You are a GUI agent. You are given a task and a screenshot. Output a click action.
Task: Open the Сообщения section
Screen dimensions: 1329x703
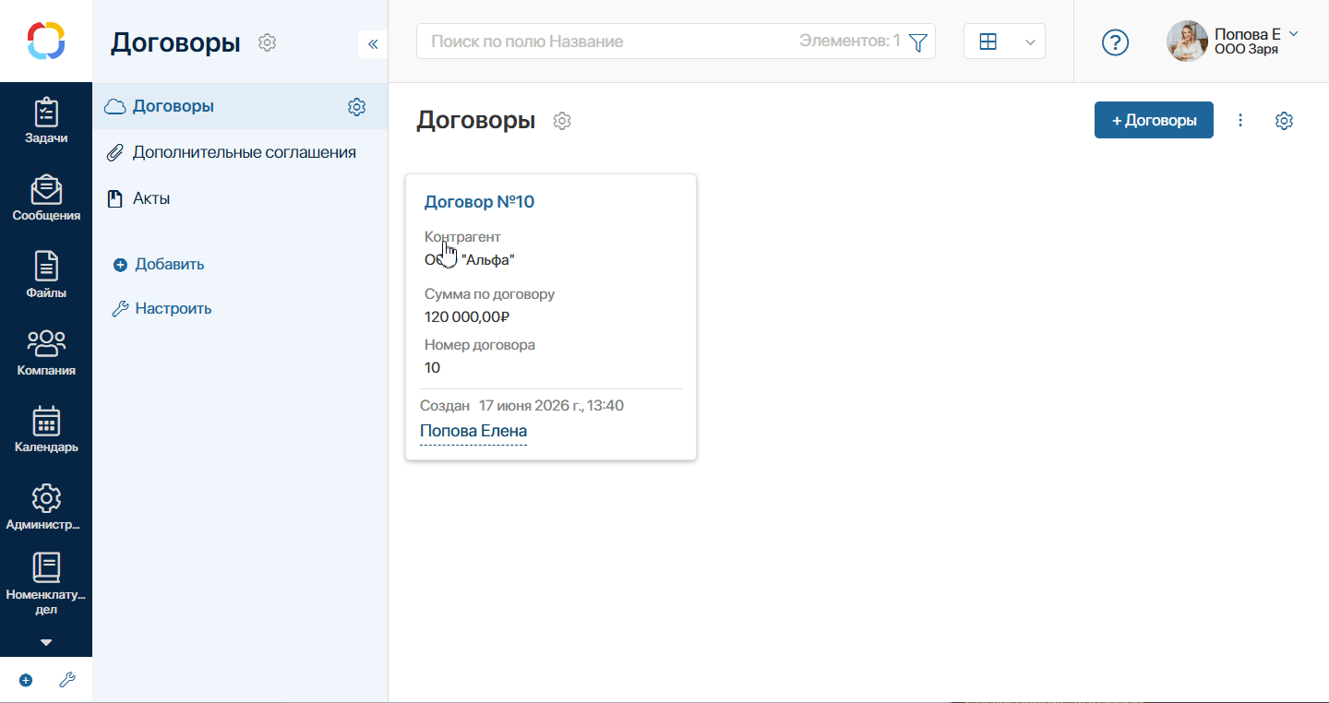click(x=46, y=199)
